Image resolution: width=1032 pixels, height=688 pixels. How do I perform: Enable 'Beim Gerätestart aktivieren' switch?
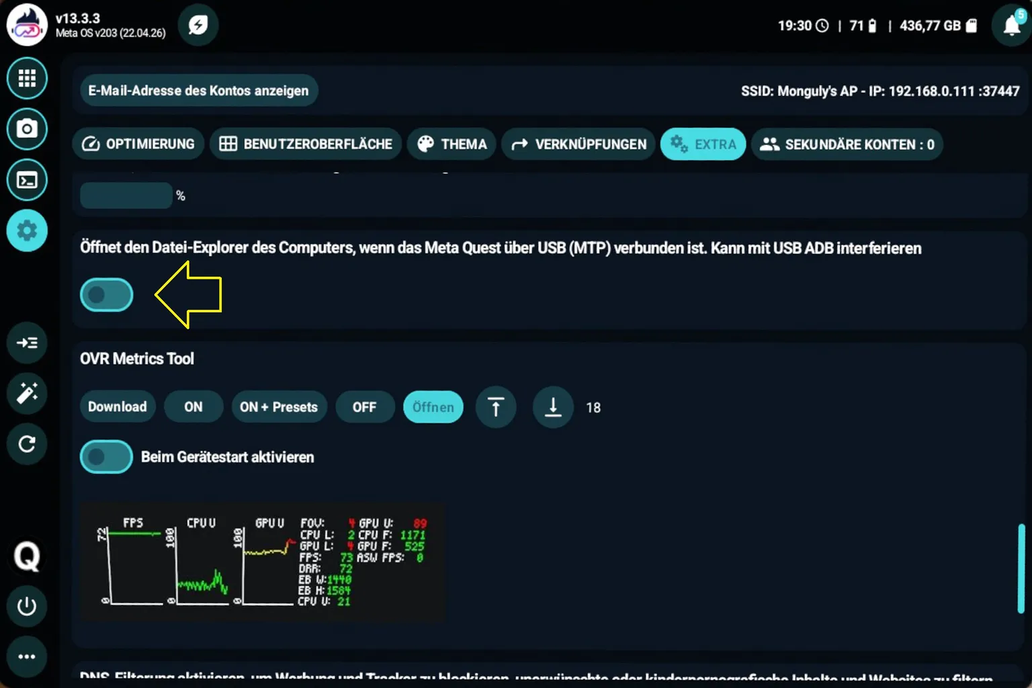106,457
